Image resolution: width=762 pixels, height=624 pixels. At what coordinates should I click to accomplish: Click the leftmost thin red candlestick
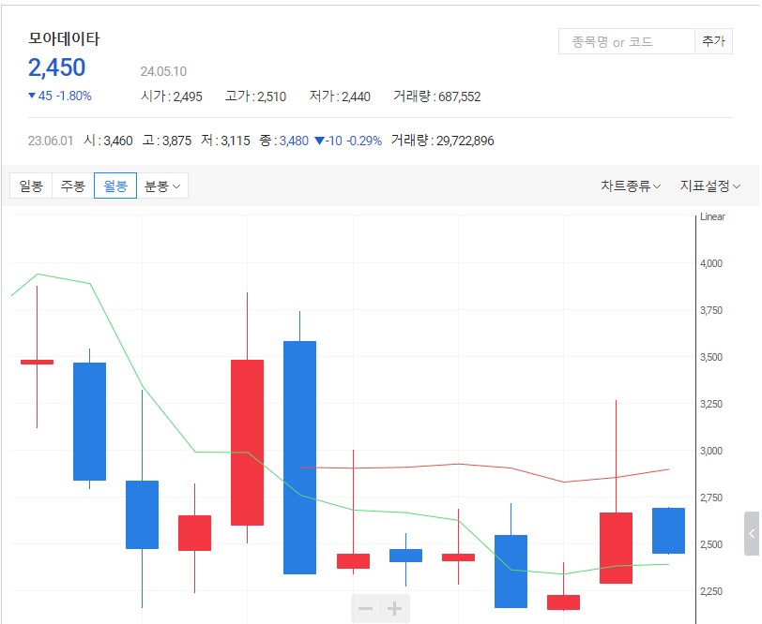click(37, 361)
